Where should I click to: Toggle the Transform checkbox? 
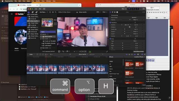[110, 22]
